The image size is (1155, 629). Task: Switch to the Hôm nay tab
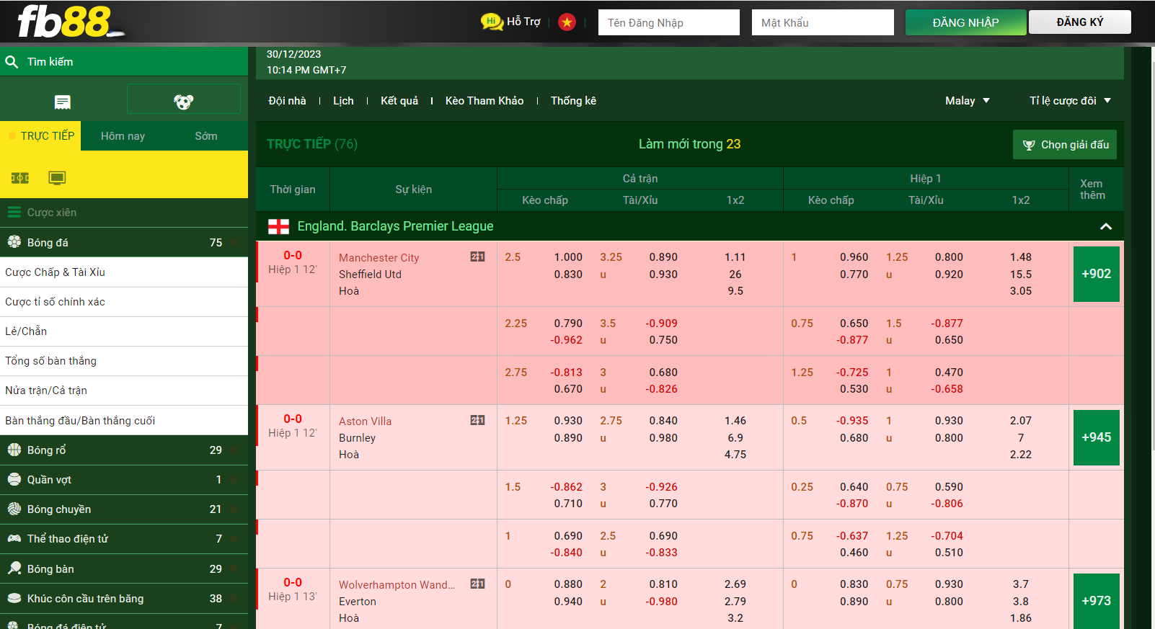coord(123,136)
